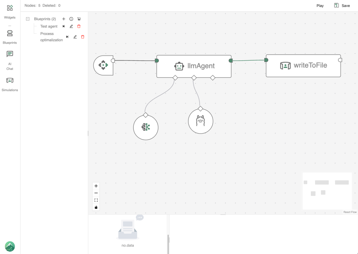
Task: Open the AI Chat section
Action: pos(10,60)
